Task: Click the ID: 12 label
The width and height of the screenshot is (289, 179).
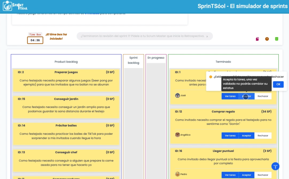Action: 178,112
